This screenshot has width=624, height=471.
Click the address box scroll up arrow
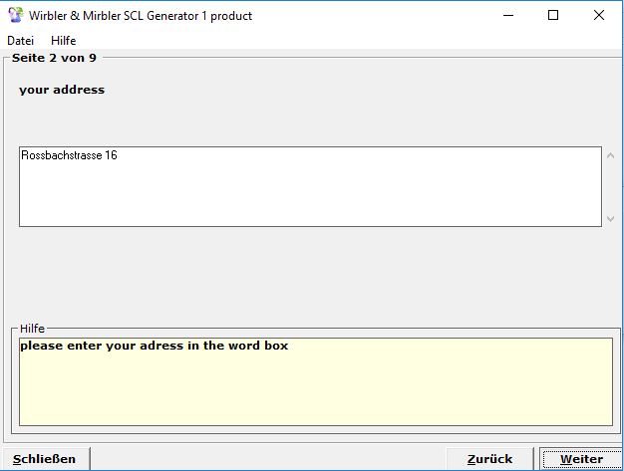pyautogui.click(x=611, y=155)
